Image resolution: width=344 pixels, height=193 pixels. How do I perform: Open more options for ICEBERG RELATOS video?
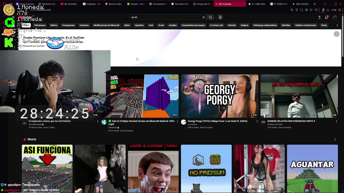(336, 121)
